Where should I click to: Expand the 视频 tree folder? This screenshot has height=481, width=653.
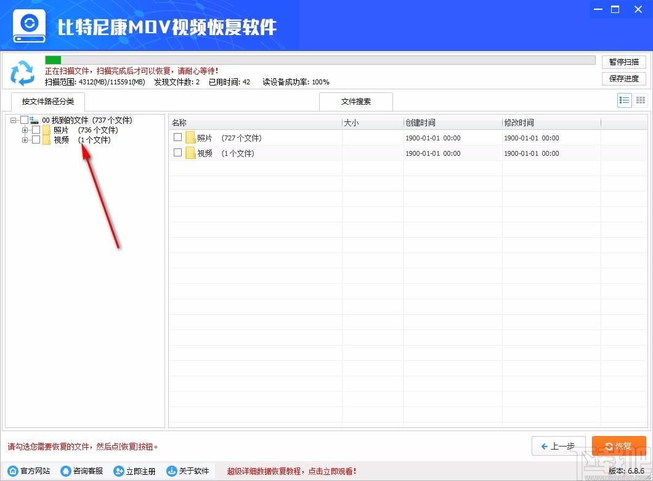25,140
